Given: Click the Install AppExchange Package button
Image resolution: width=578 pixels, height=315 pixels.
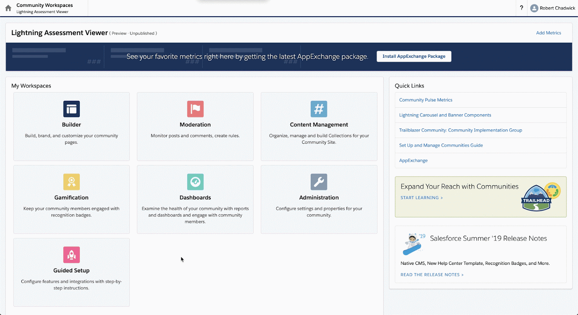Looking at the screenshot, I should [414, 56].
